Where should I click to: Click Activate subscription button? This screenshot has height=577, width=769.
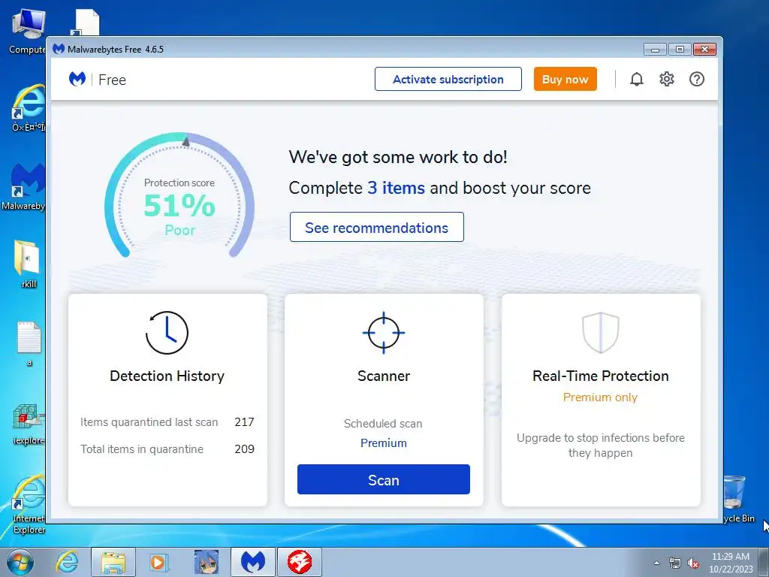click(448, 79)
